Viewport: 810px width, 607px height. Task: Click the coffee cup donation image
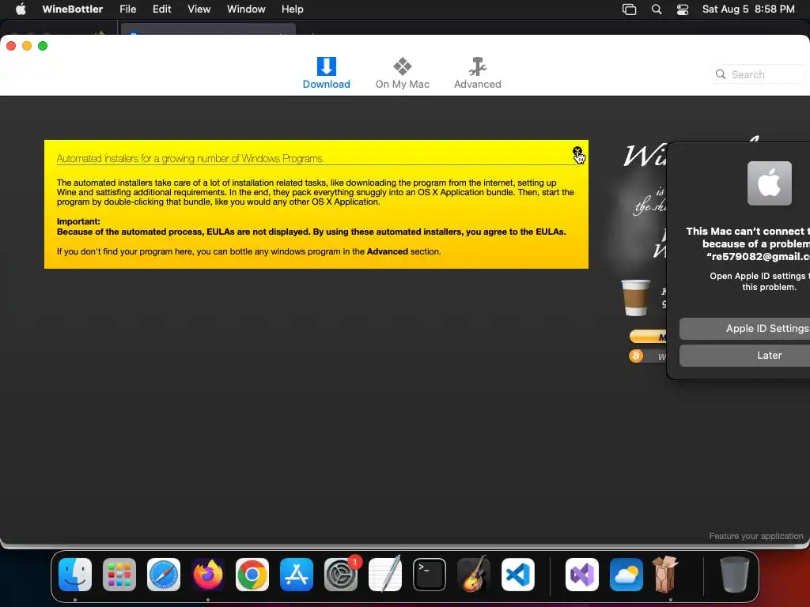click(635, 297)
